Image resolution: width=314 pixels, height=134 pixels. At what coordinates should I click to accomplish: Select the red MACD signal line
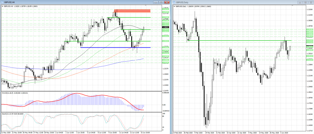pyautogui.click(x=76, y=93)
